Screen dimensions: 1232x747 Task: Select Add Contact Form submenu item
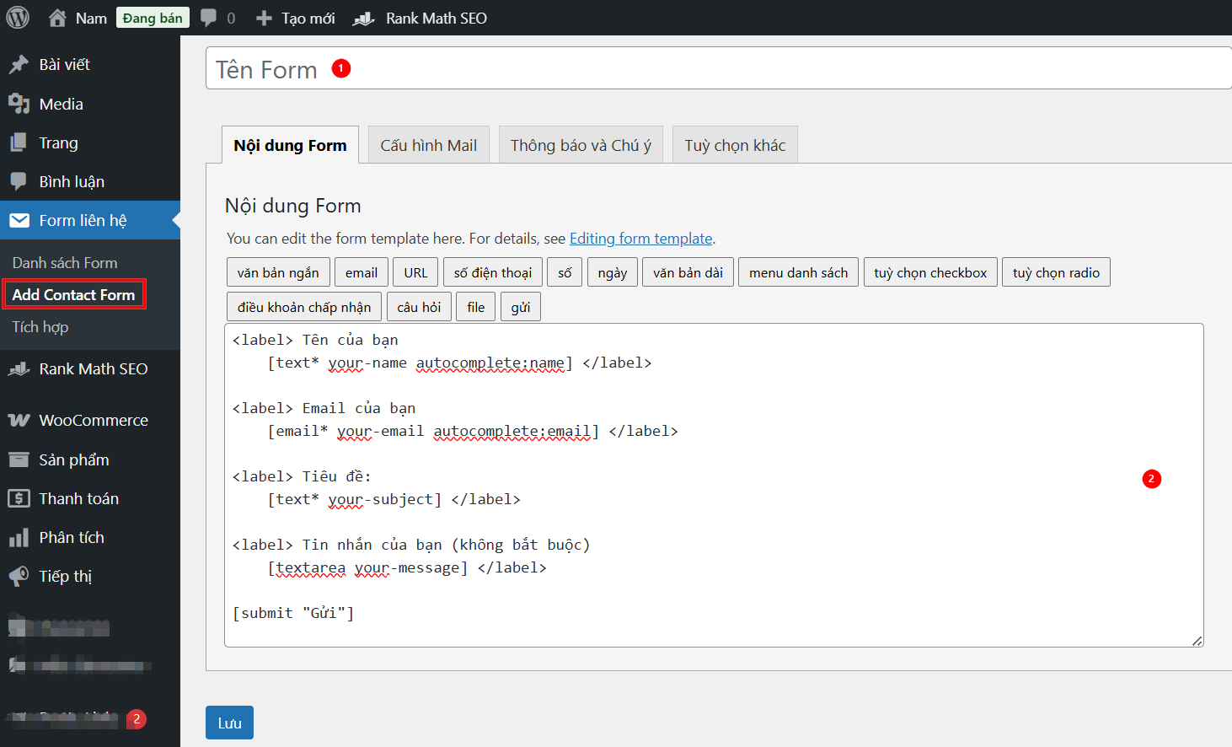[x=73, y=294]
